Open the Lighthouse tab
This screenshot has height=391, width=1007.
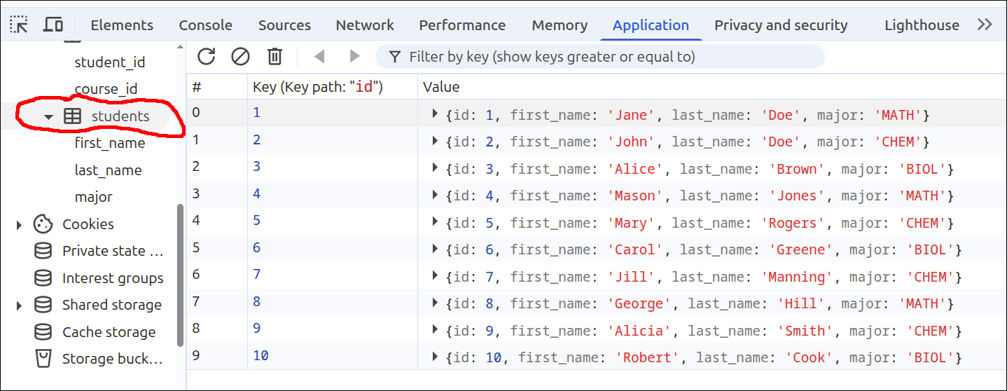[x=922, y=25]
